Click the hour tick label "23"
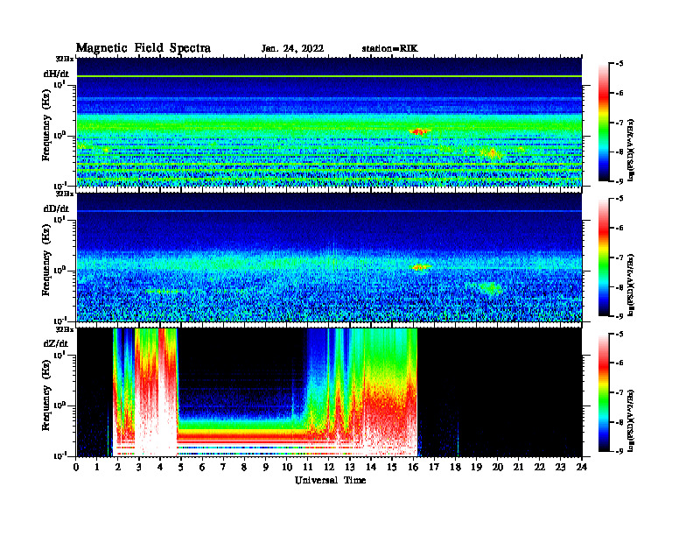The height and width of the screenshot is (536, 693). [560, 467]
